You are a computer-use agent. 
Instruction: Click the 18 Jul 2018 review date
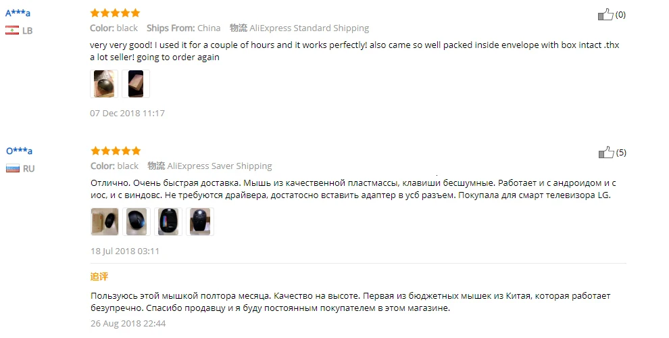click(125, 251)
